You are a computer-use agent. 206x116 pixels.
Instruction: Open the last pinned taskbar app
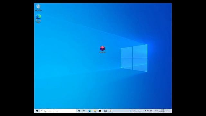pos(110,111)
